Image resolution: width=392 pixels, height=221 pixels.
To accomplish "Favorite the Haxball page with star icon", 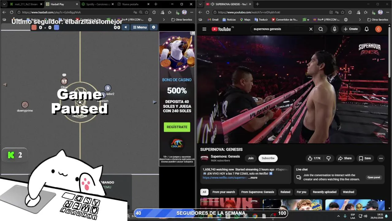I will [147, 12].
